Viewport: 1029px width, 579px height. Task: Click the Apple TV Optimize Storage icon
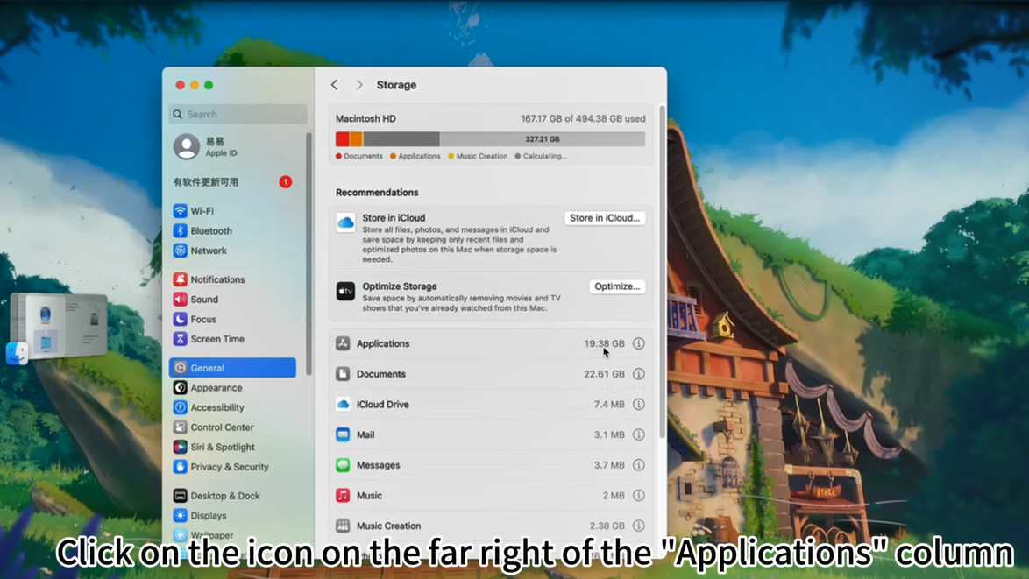346,291
